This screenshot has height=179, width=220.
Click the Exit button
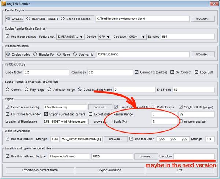click(x=180, y=170)
